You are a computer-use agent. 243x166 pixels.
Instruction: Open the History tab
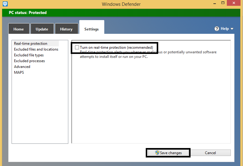click(66, 29)
